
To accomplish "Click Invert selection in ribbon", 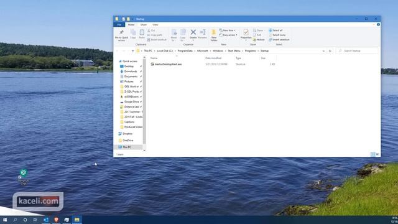I will pyautogui.click(x=279, y=40).
